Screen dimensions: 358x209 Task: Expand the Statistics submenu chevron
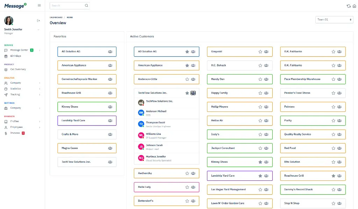pos(40,89)
